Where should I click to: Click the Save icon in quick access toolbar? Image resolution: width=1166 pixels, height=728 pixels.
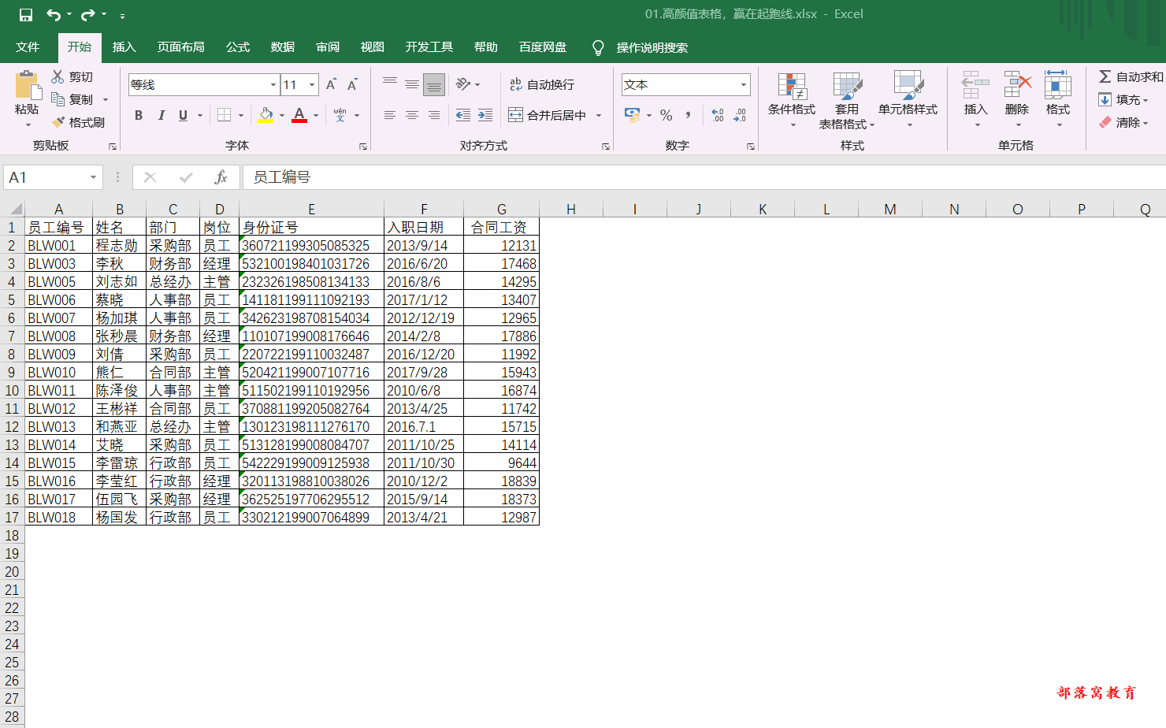coord(26,15)
